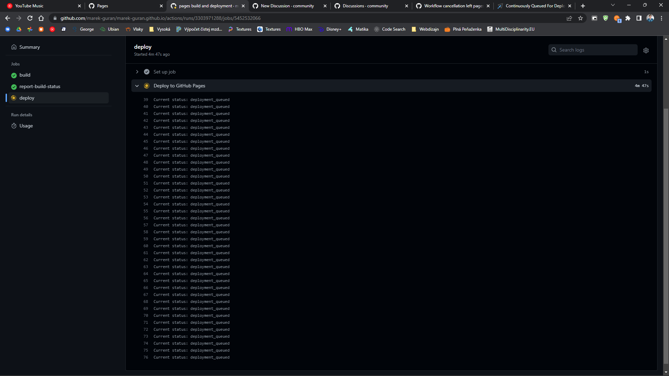
Task: Open tab search dropdown arrow
Action: [x=613, y=5]
